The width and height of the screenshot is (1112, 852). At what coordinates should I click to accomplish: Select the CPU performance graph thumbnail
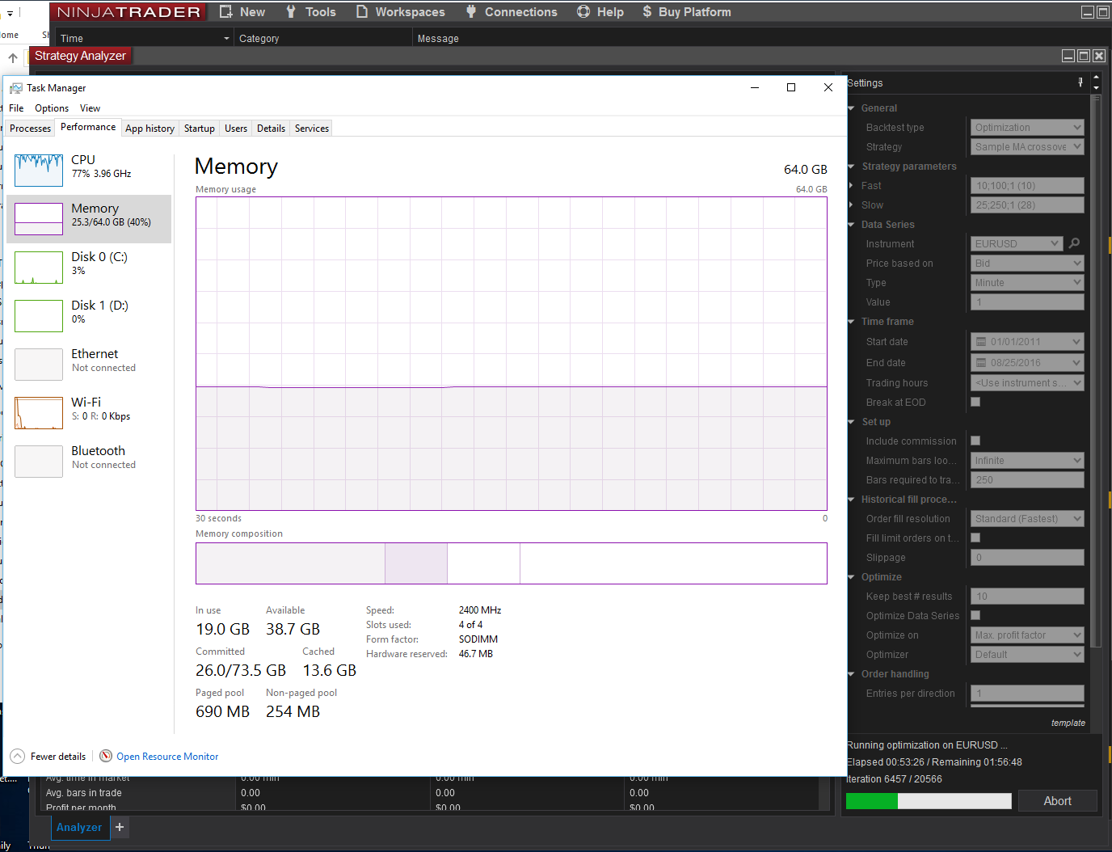(39, 170)
